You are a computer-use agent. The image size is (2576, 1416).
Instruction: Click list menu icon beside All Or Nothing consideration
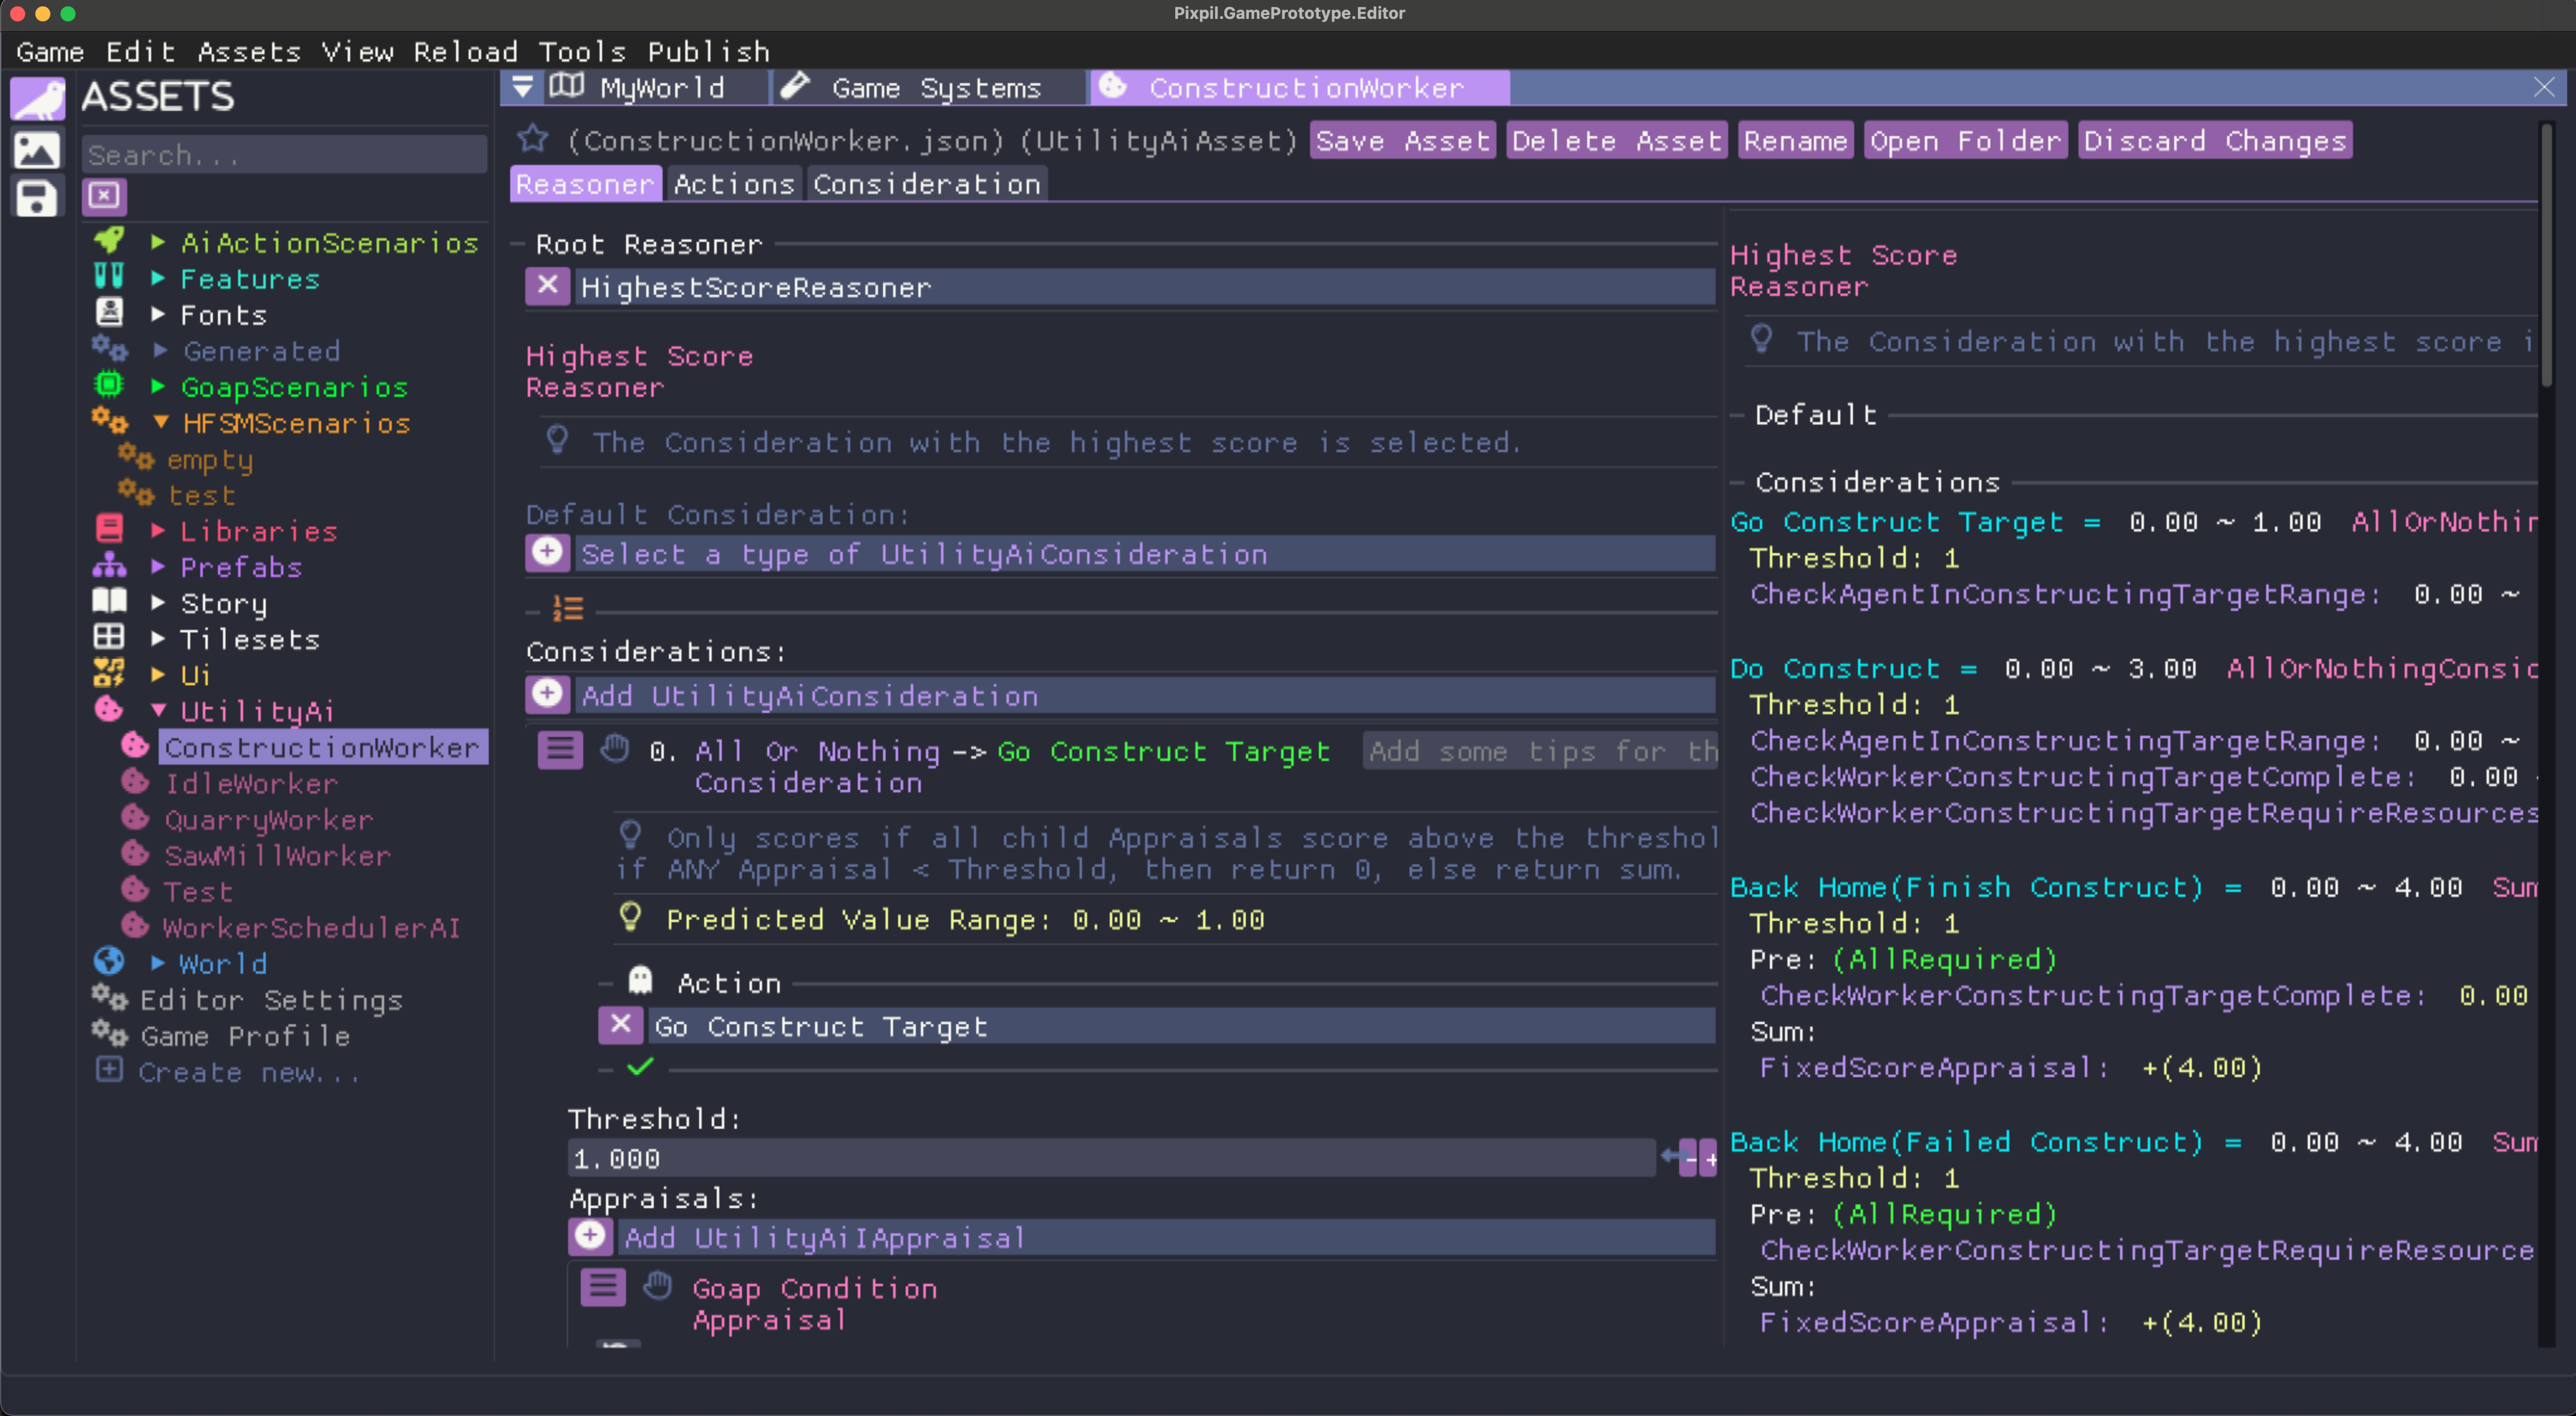click(560, 750)
